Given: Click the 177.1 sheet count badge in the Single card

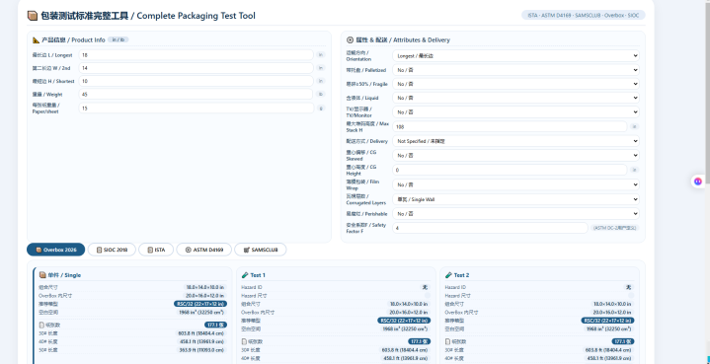Looking at the screenshot, I should (216, 325).
